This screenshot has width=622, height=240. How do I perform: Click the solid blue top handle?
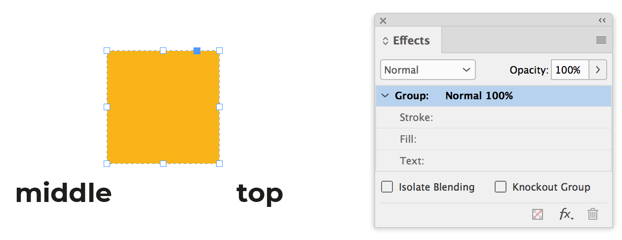coord(197,50)
